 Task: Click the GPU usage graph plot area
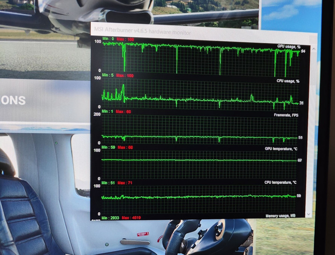click(x=201, y=59)
